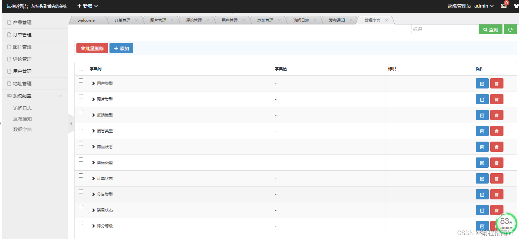Switch to the welcome tab
Screen dimensions: 519x239
(86, 20)
